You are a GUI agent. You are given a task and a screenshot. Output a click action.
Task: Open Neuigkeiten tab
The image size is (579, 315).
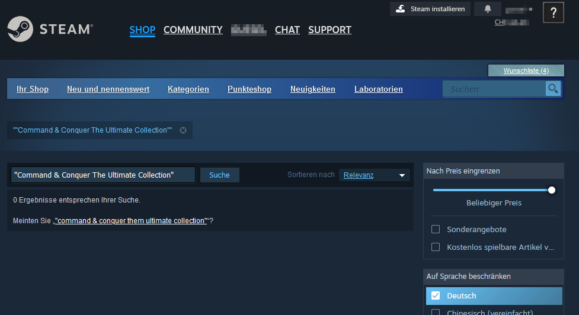pyautogui.click(x=313, y=89)
